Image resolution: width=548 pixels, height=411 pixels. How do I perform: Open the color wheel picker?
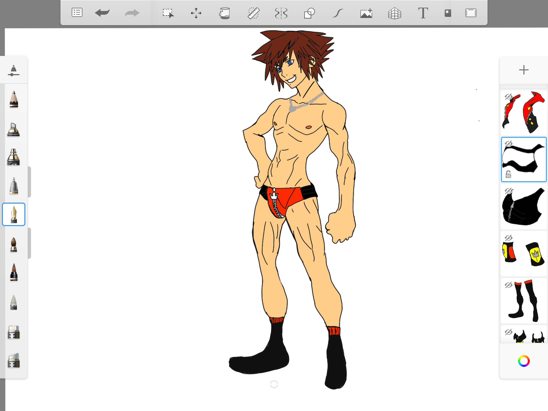(524, 361)
